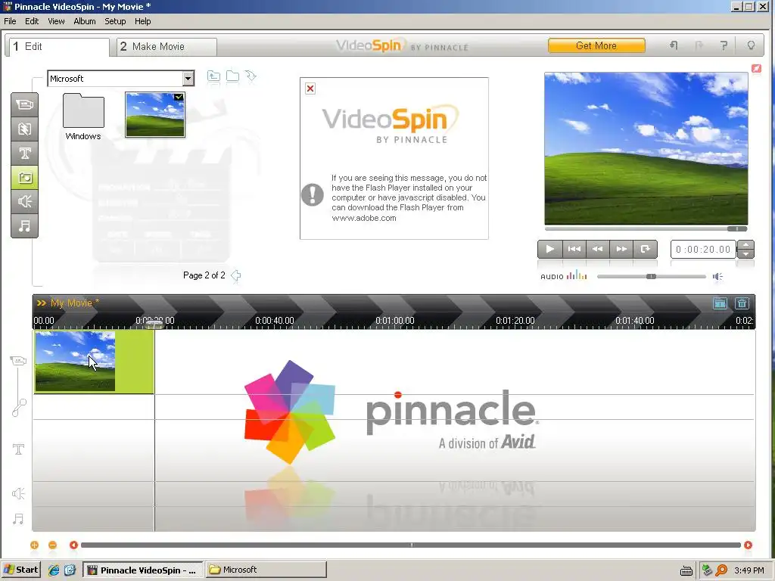Click the lightbulb tips icon
This screenshot has height=581, width=775.
pos(751,45)
